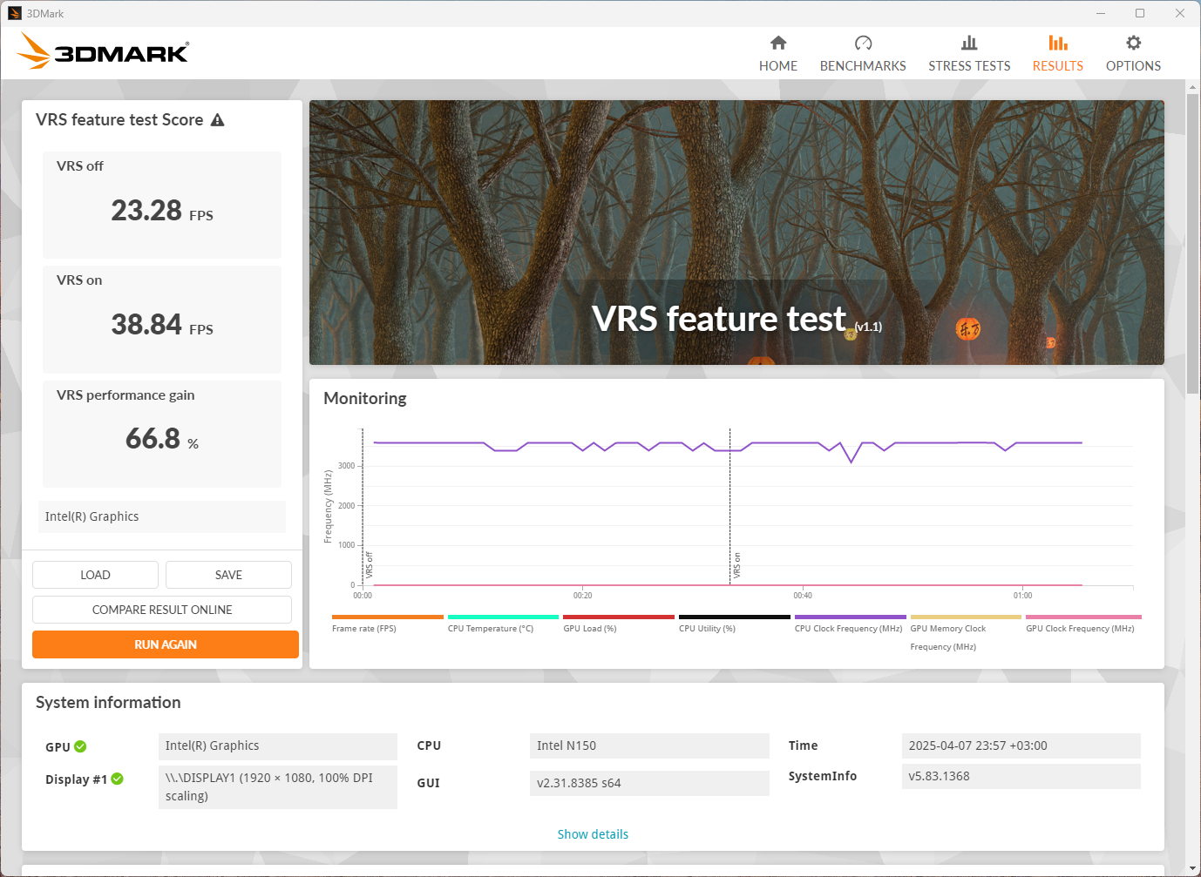Click the CPU Clock Frequency purple swatch
Screen dimensions: 1201x877
click(x=850, y=617)
